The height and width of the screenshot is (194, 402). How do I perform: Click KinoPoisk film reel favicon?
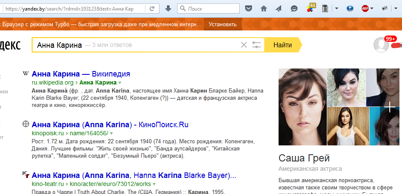pyautogui.click(x=26, y=124)
